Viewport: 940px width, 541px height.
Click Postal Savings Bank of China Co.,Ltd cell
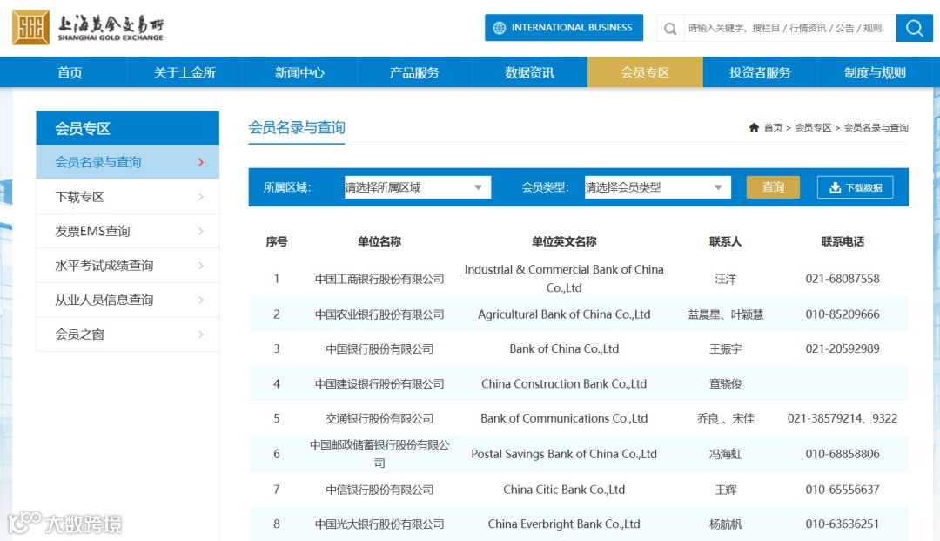[x=564, y=454]
